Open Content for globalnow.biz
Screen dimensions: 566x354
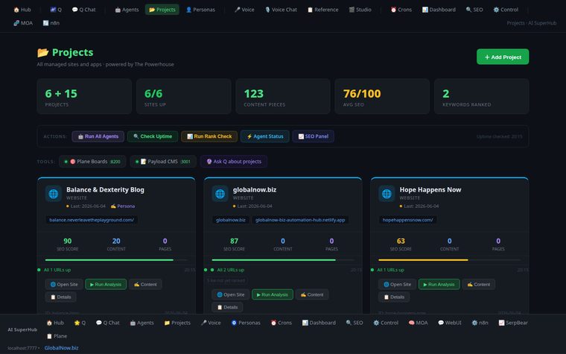(x=312, y=295)
